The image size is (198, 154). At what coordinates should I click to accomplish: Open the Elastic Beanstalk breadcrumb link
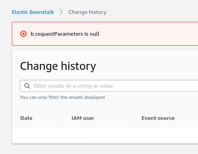pyautogui.click(x=33, y=12)
